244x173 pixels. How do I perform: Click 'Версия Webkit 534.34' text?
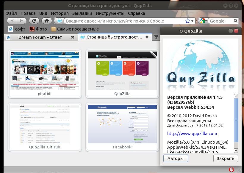[191, 107]
